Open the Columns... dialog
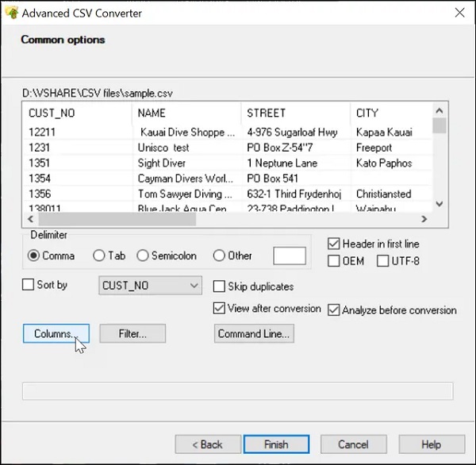Screen dimensions: 476x465 pyautogui.click(x=56, y=333)
